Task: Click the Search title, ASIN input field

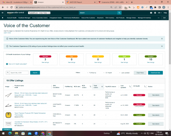Action: [19, 73]
